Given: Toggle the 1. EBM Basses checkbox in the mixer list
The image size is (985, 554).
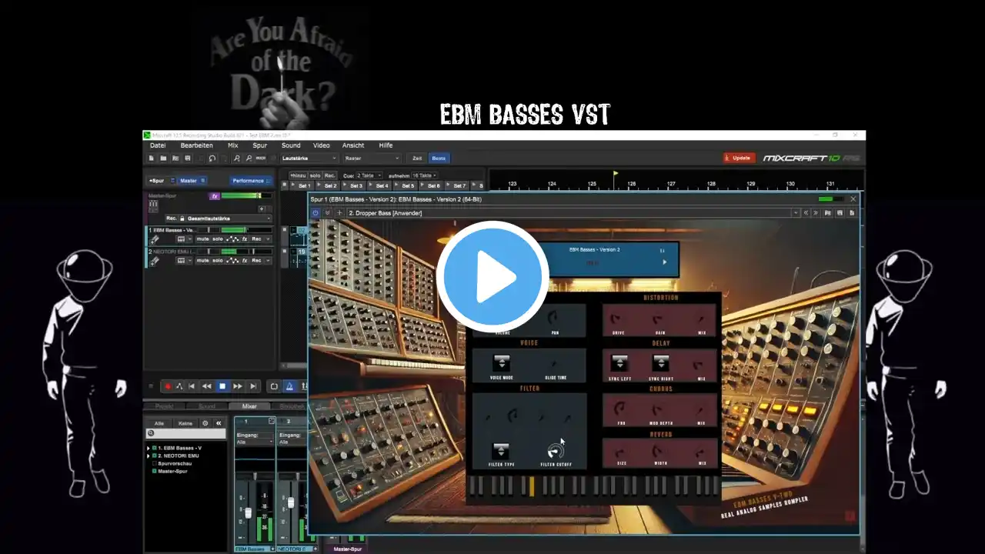Looking at the screenshot, I should coord(154,448).
